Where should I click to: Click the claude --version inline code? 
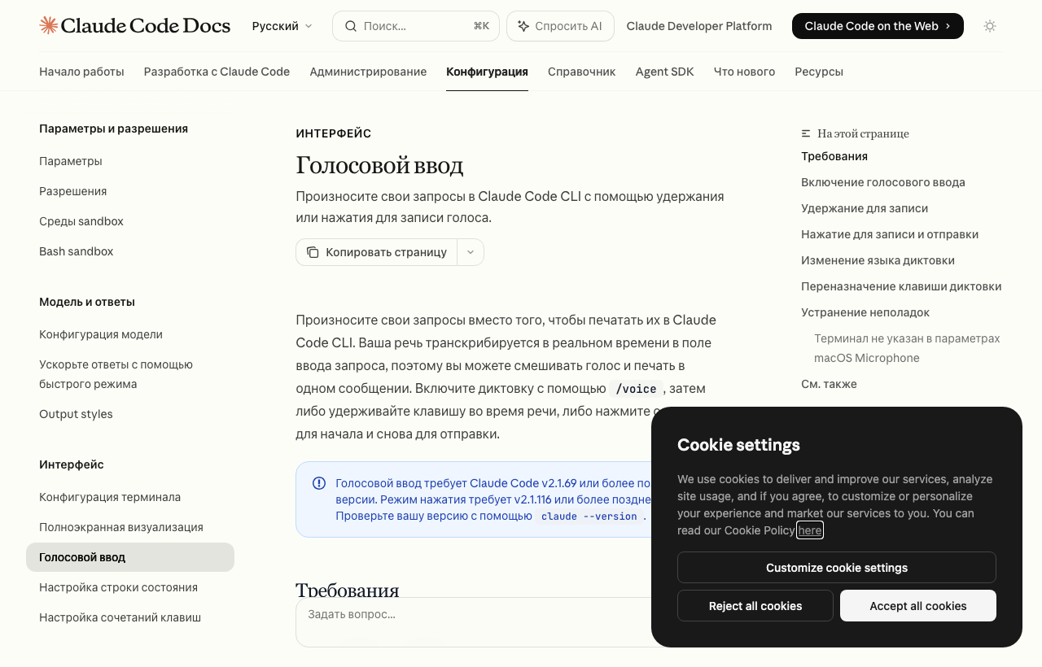[589, 516]
